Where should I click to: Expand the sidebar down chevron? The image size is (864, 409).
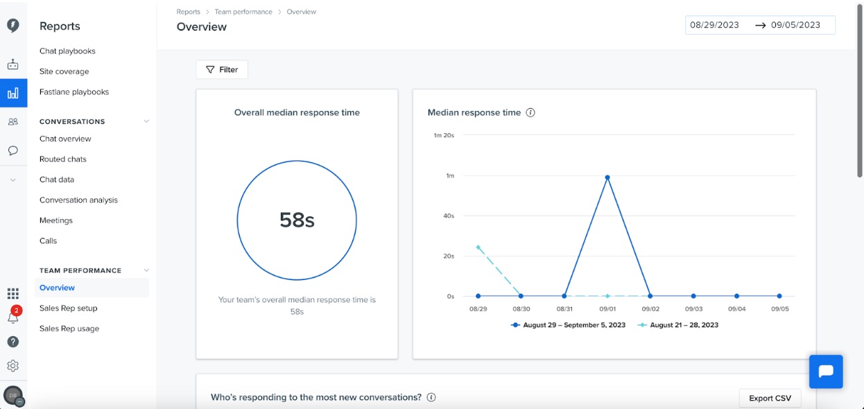point(13,180)
